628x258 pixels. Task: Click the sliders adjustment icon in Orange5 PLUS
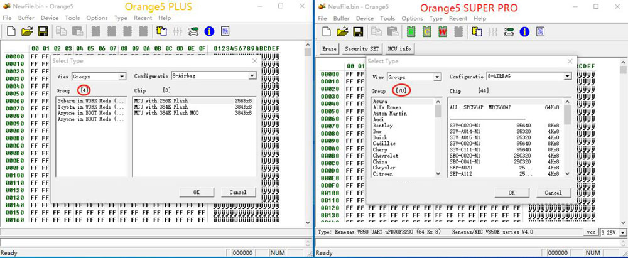178,31
